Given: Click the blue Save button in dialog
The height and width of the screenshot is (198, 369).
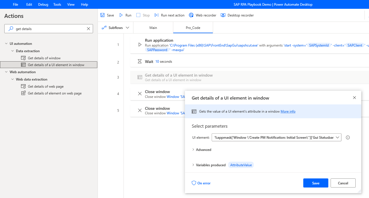Looking at the screenshot, I should click(316, 183).
